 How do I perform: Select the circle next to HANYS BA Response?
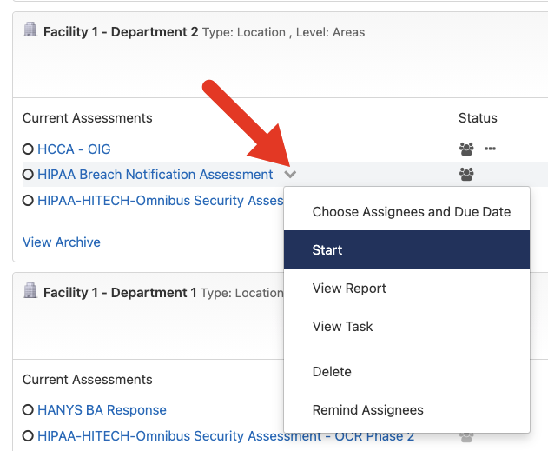[28, 410]
